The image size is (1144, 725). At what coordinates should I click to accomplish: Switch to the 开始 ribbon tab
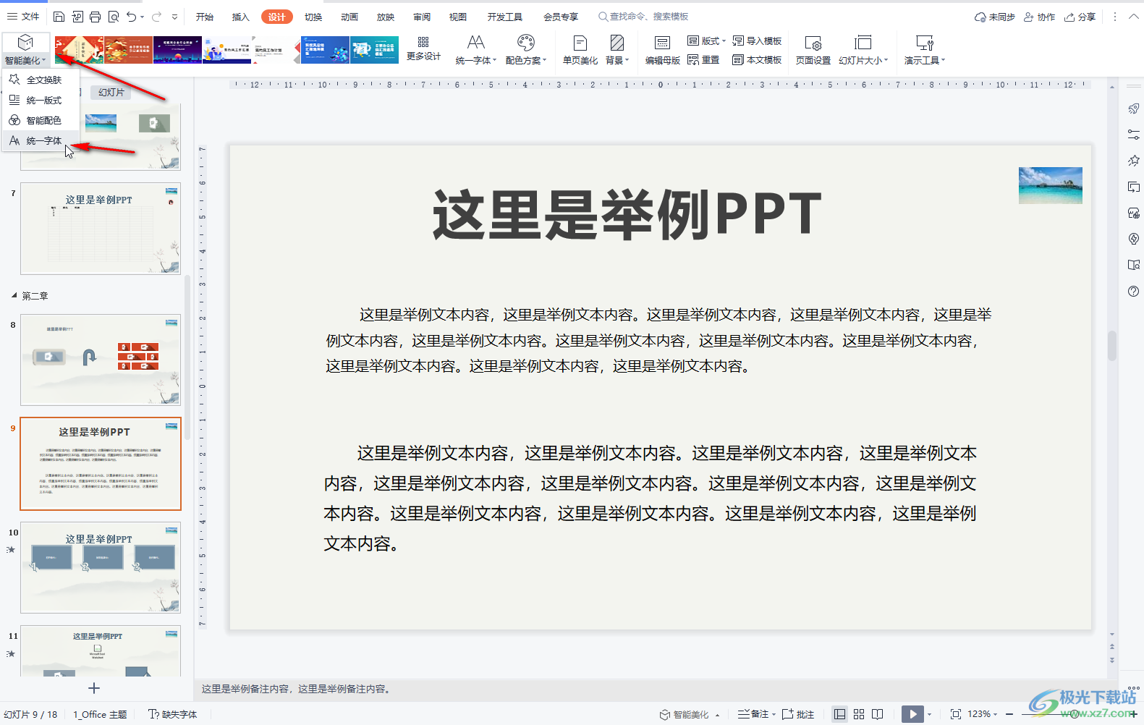[x=205, y=17]
